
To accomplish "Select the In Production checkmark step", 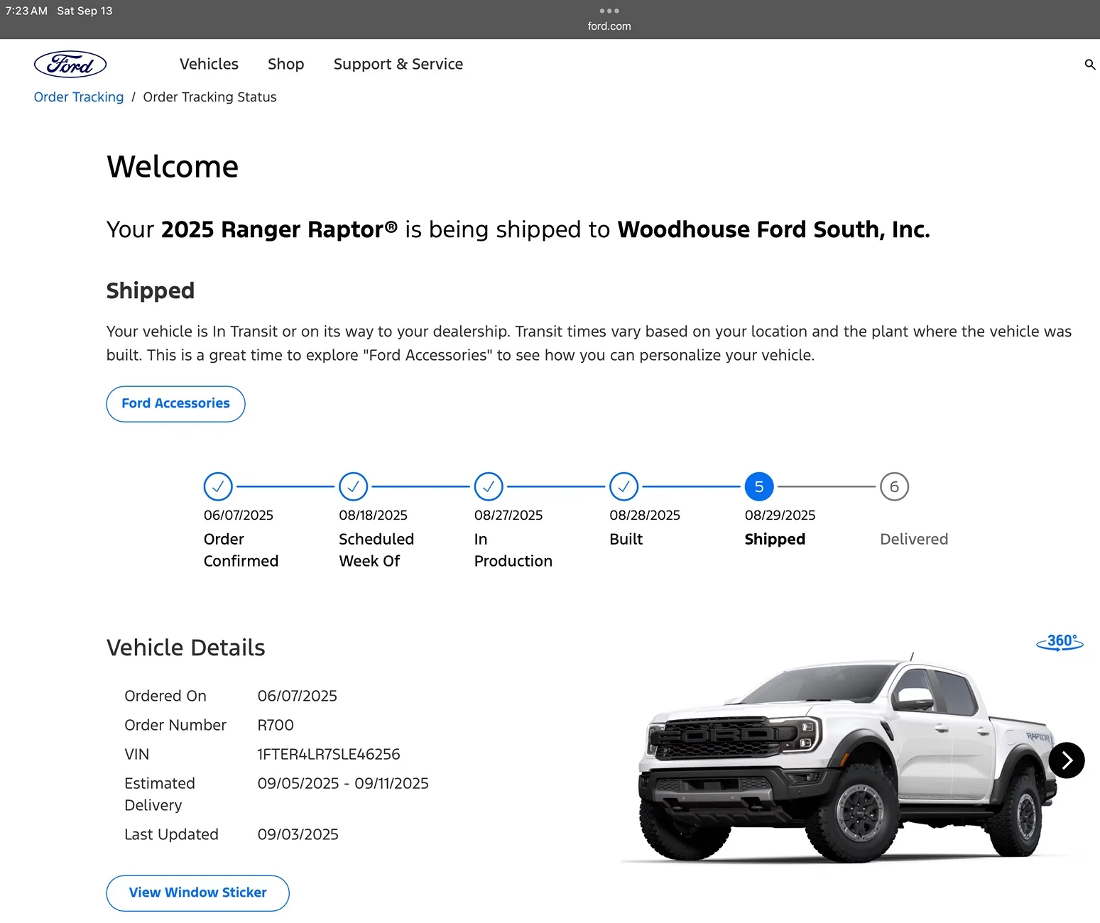I will pyautogui.click(x=489, y=486).
